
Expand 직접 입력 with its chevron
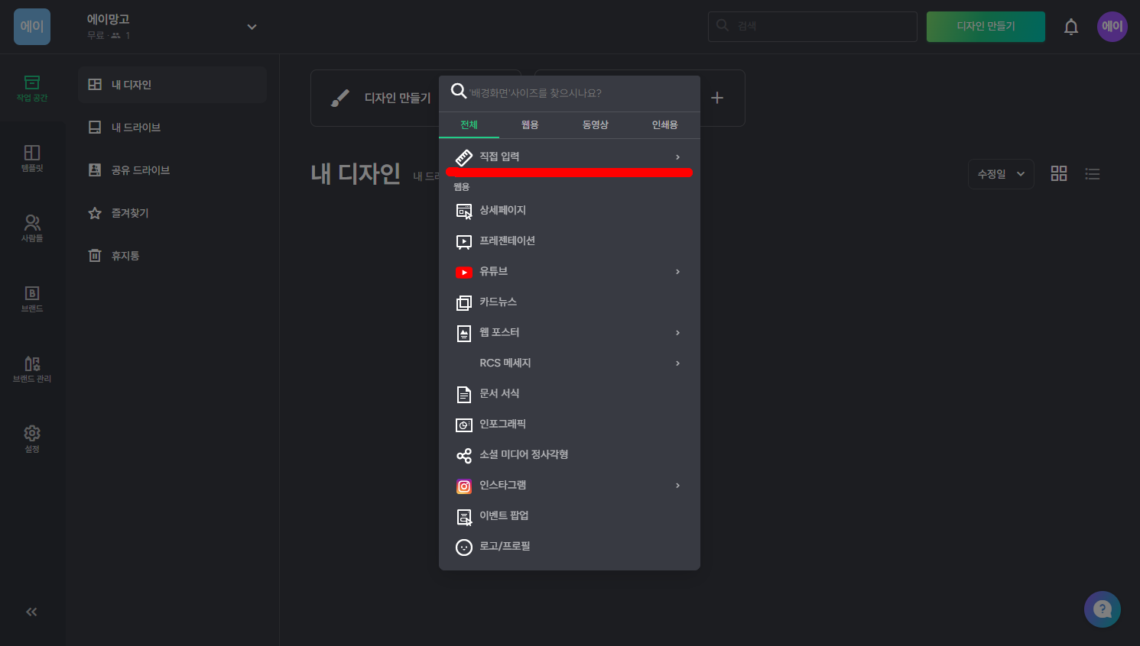(677, 156)
